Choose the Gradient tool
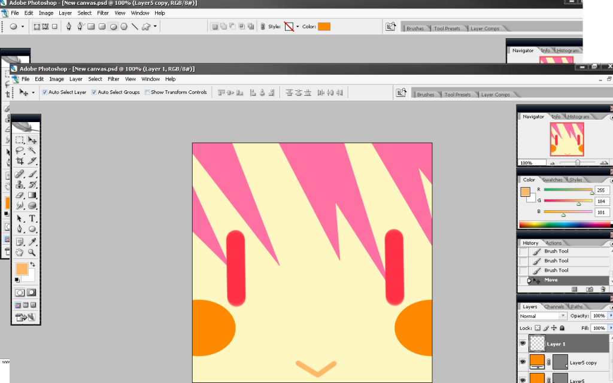The height and width of the screenshot is (383, 613). 32,195
